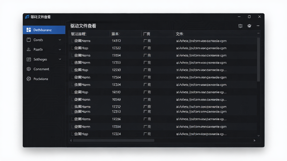The height and width of the screenshot is (161, 287).
Task: Click the Paath sidebar icon
Action: 29,49
